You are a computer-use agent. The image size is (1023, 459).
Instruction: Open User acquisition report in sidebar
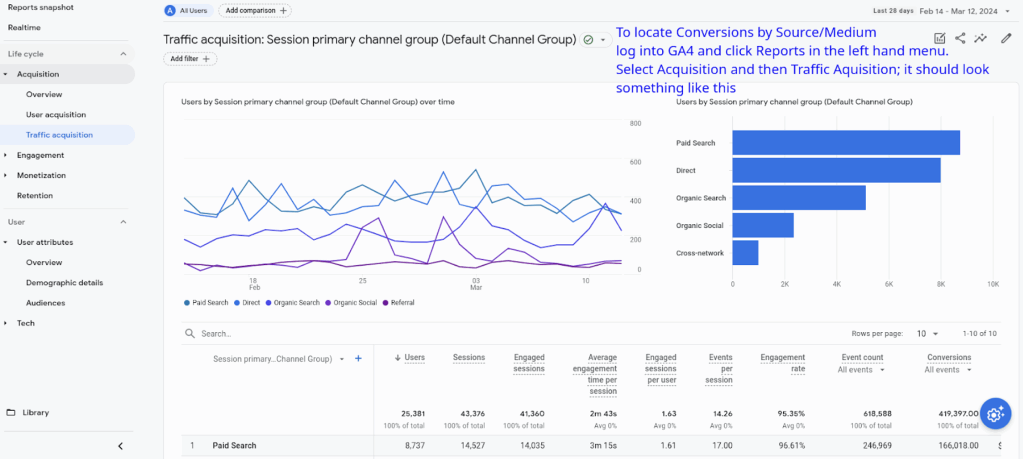tap(56, 115)
